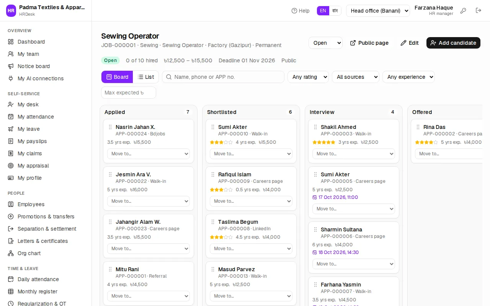Screen dimensions: 490x306
Task: Click the My AI connections plug icon
Action: pos(11,78)
